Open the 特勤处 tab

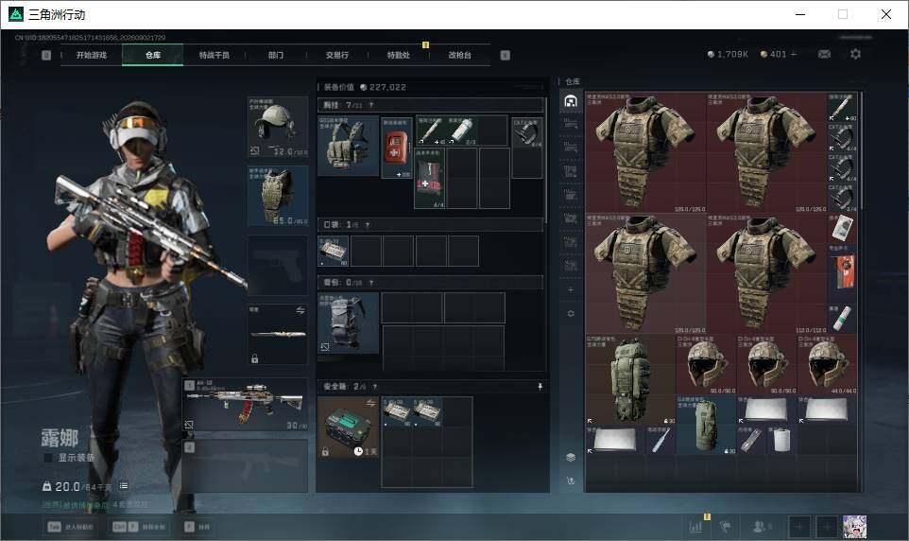(398, 55)
